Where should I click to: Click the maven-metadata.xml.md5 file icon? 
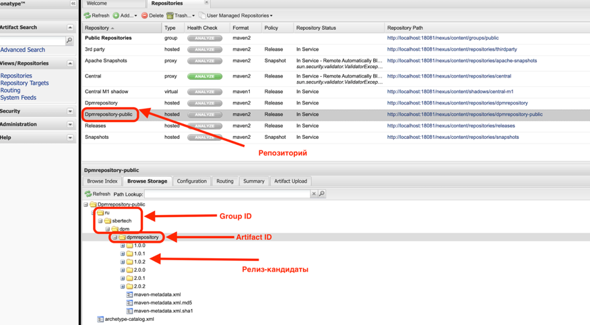(129, 303)
